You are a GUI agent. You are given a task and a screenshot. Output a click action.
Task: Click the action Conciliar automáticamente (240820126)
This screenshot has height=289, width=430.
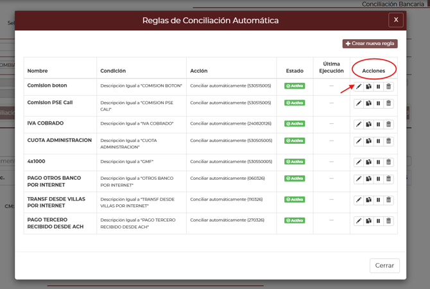pos(230,123)
